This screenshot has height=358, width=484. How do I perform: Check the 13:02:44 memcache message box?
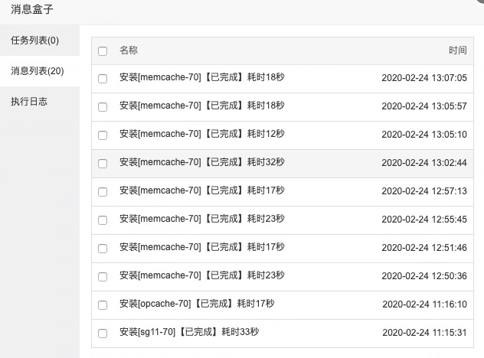[x=103, y=164]
